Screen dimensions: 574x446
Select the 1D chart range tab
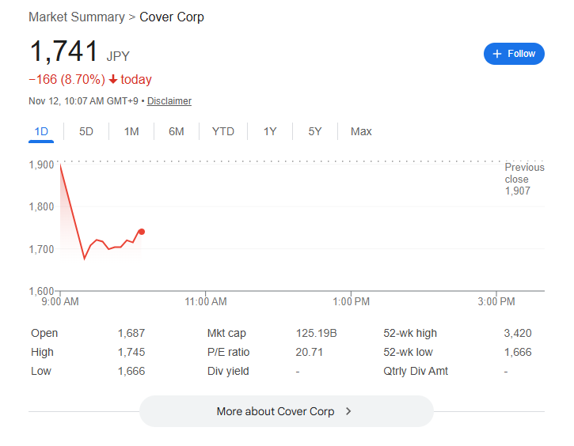(x=41, y=131)
